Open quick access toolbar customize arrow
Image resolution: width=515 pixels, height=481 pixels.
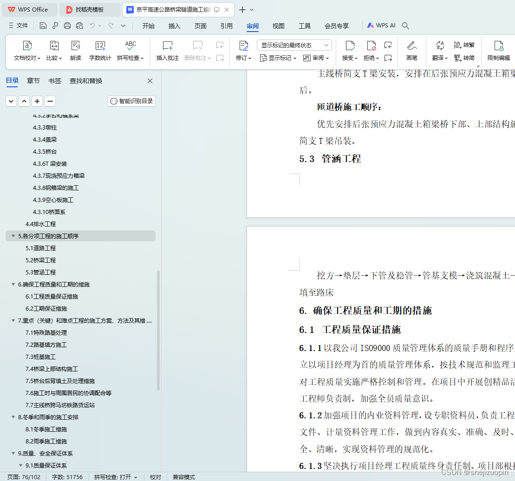(123, 26)
